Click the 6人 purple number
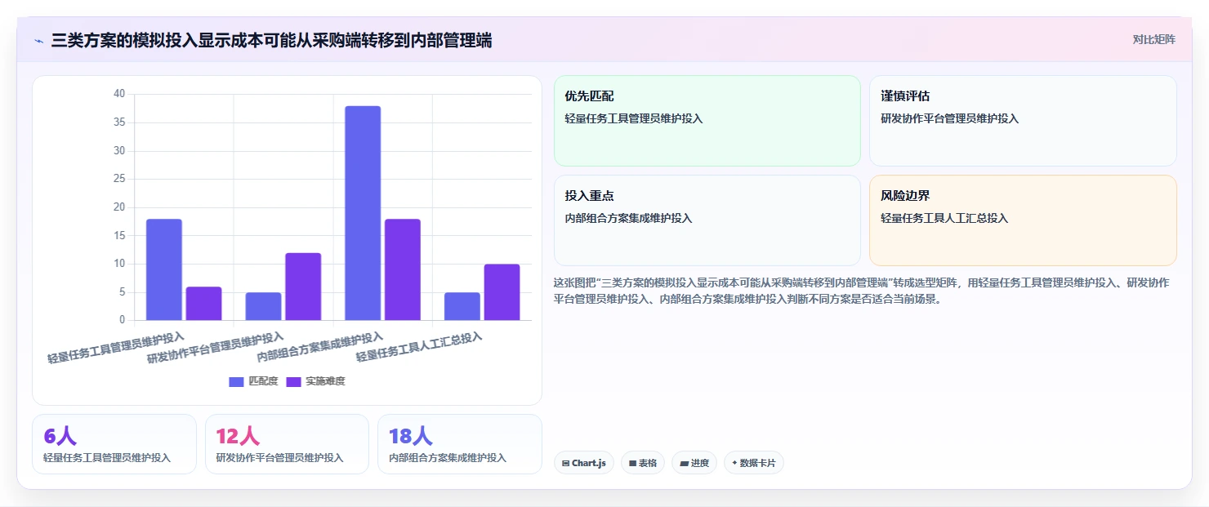This screenshot has width=1209, height=507. coord(60,436)
